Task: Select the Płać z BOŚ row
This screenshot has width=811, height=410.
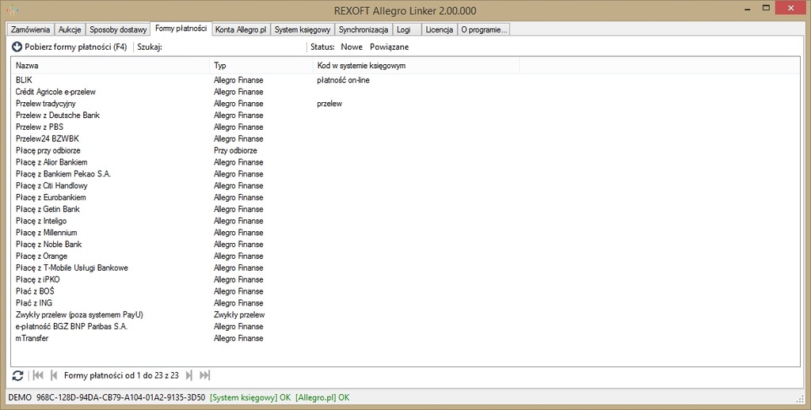Action: click(405, 291)
